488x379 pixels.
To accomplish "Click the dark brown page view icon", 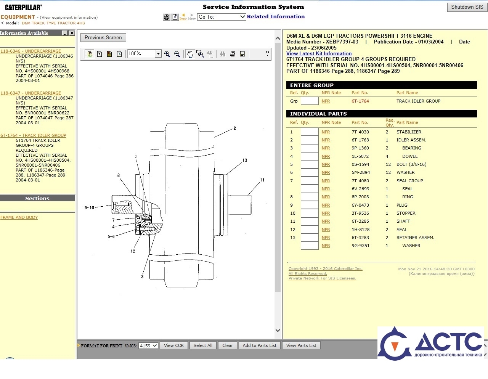I will (x=109, y=54).
